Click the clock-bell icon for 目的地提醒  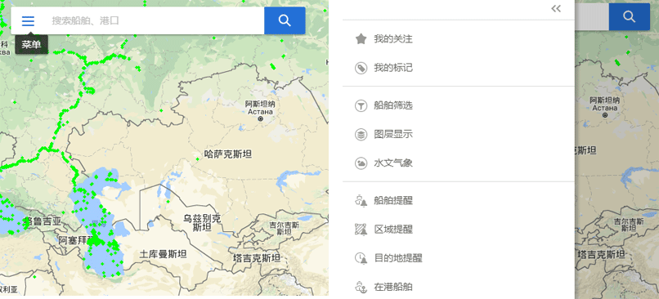[x=361, y=258]
